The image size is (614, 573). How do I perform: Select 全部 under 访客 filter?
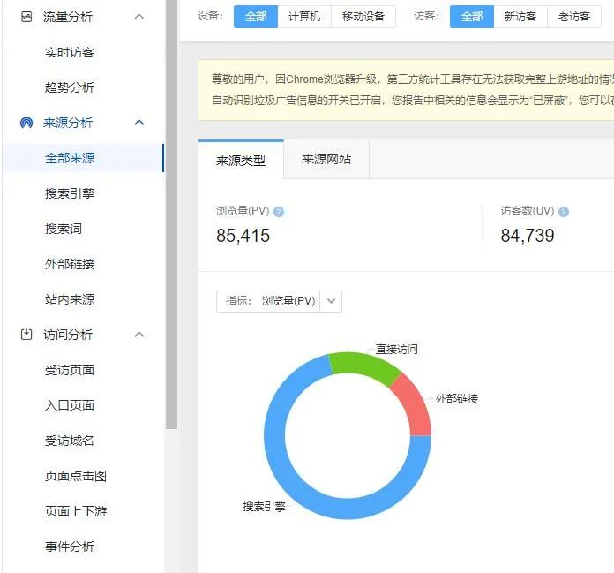pyautogui.click(x=472, y=17)
